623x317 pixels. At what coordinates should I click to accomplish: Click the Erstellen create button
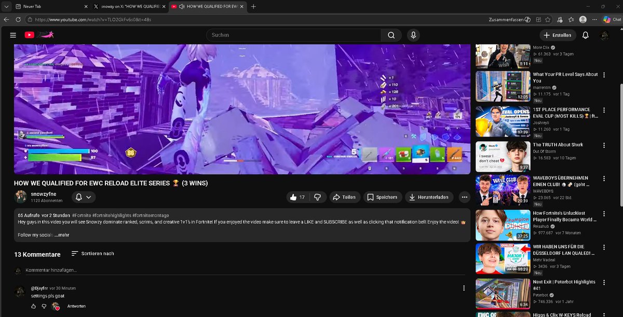tap(558, 35)
